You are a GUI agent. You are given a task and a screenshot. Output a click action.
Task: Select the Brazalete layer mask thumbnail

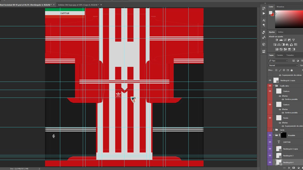tap(284, 135)
